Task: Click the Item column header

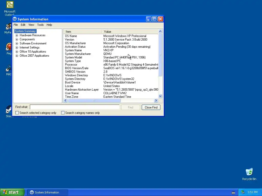Action: (x=82, y=31)
